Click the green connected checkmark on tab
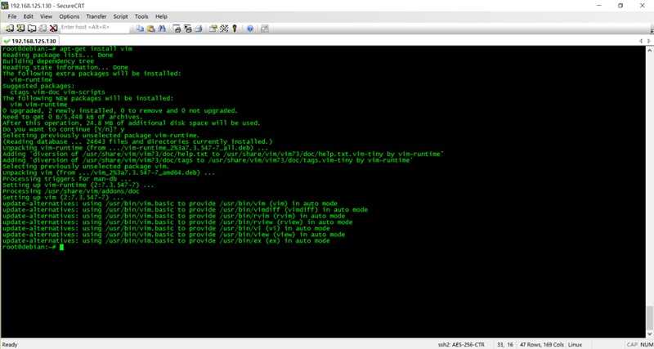 coord(7,42)
